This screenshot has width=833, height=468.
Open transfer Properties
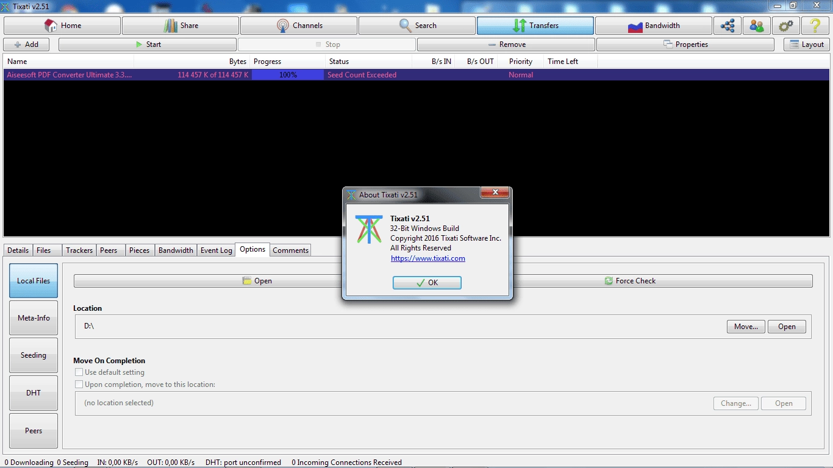(x=685, y=44)
